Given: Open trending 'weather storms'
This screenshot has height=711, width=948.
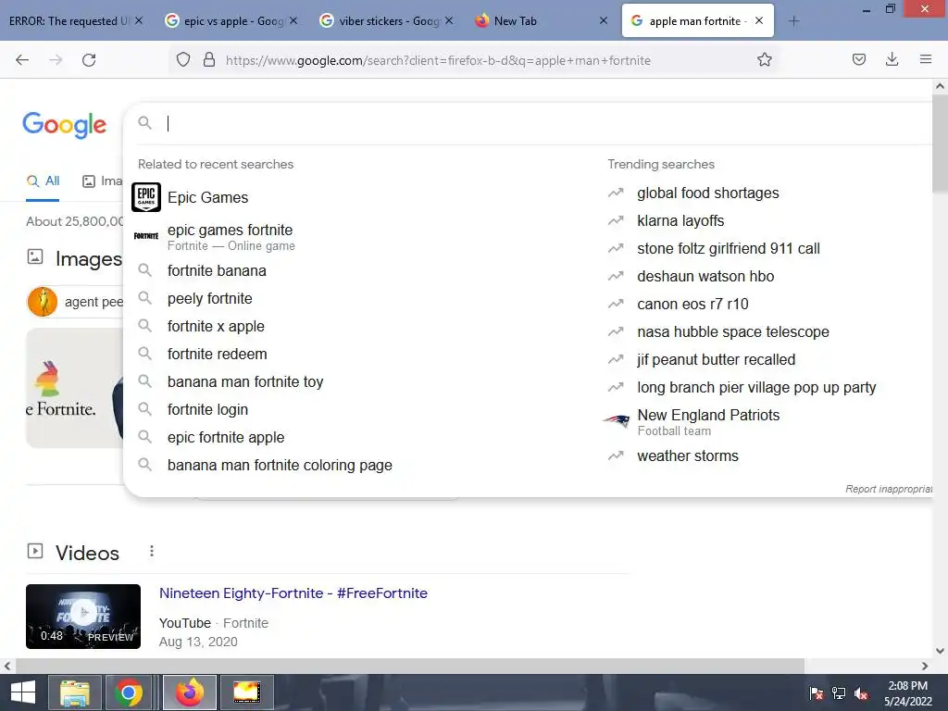Looking at the screenshot, I should [688, 455].
